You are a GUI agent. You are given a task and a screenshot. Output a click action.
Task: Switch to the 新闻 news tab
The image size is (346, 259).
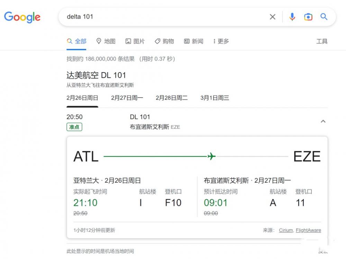pos(193,41)
